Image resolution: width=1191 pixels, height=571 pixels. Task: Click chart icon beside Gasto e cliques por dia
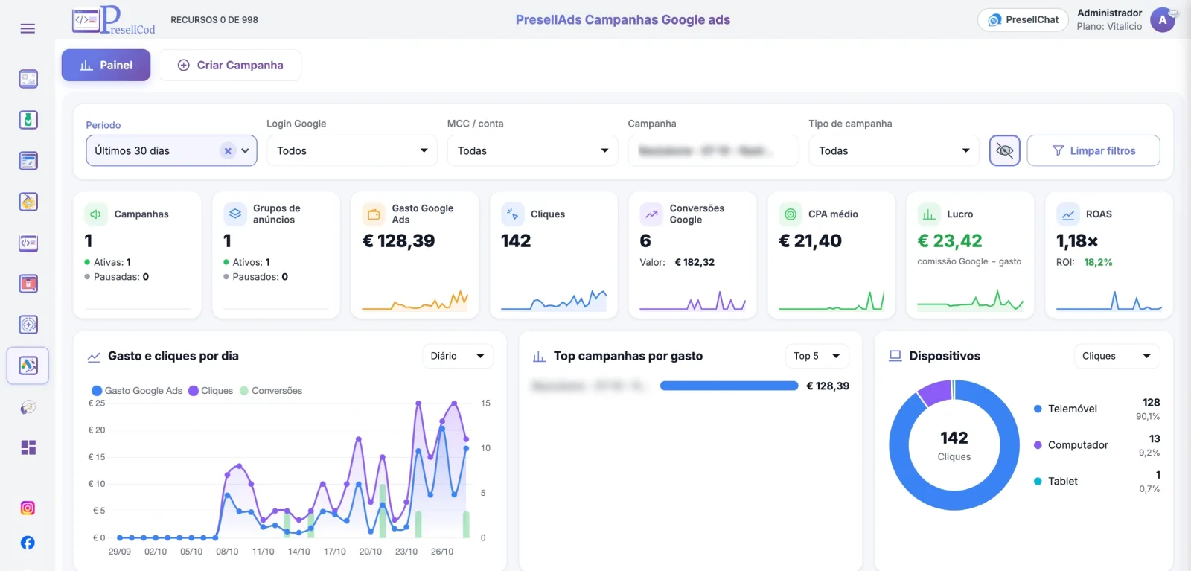(x=94, y=357)
